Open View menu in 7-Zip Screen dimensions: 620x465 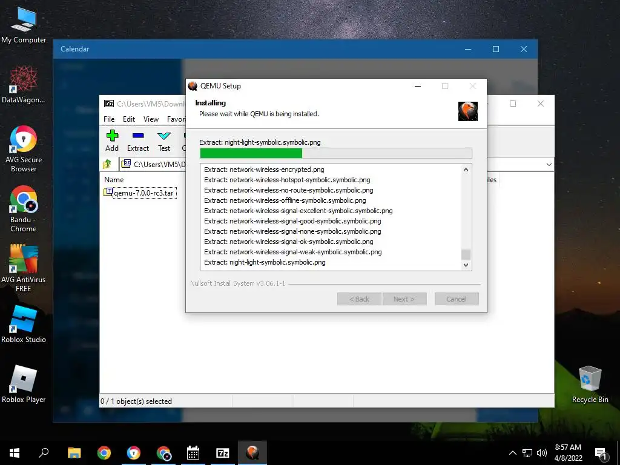coord(151,119)
